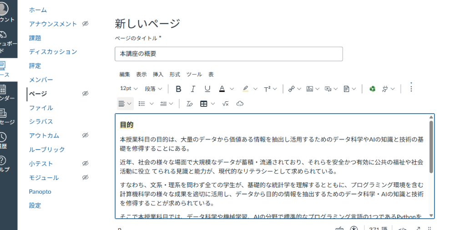Open the Panopto link

40,191
